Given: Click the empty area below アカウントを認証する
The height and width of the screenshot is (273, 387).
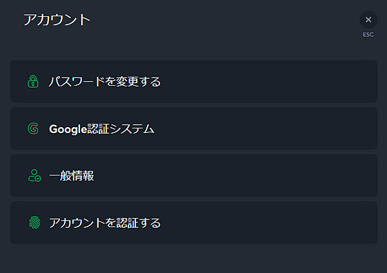Looking at the screenshot, I should (193, 258).
